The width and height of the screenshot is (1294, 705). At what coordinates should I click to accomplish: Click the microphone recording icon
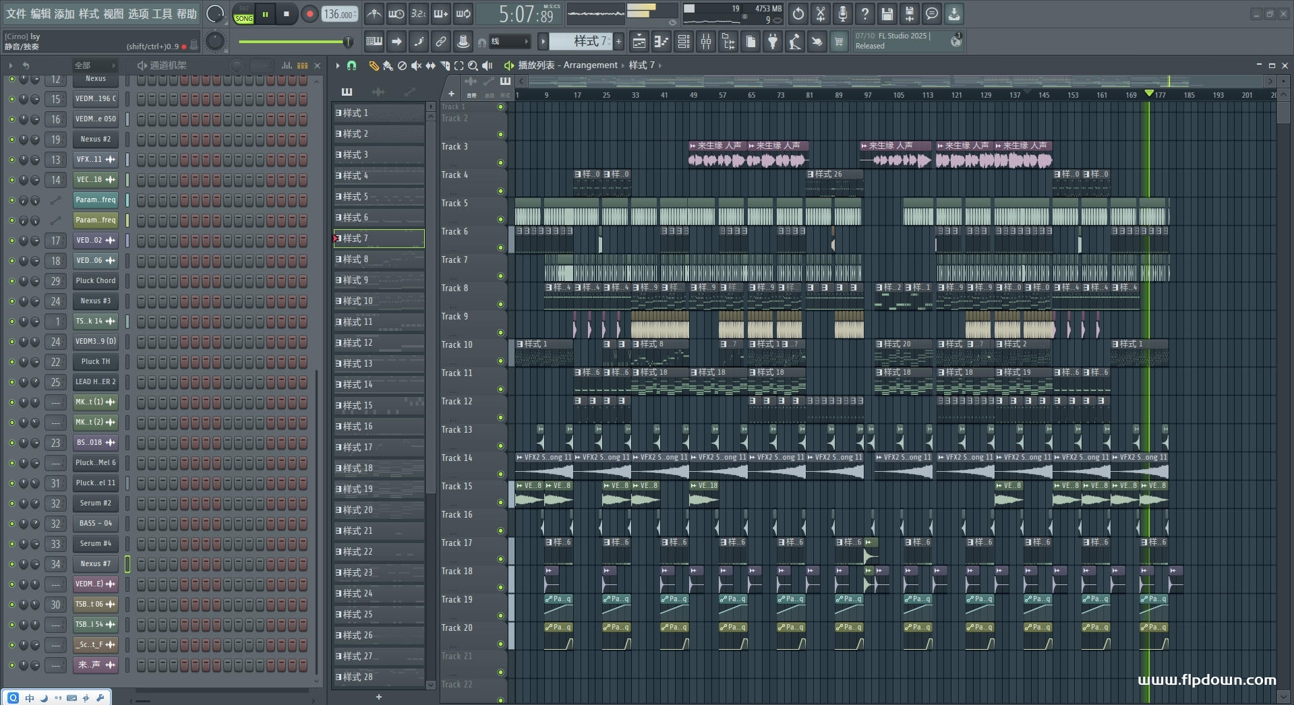coord(842,13)
